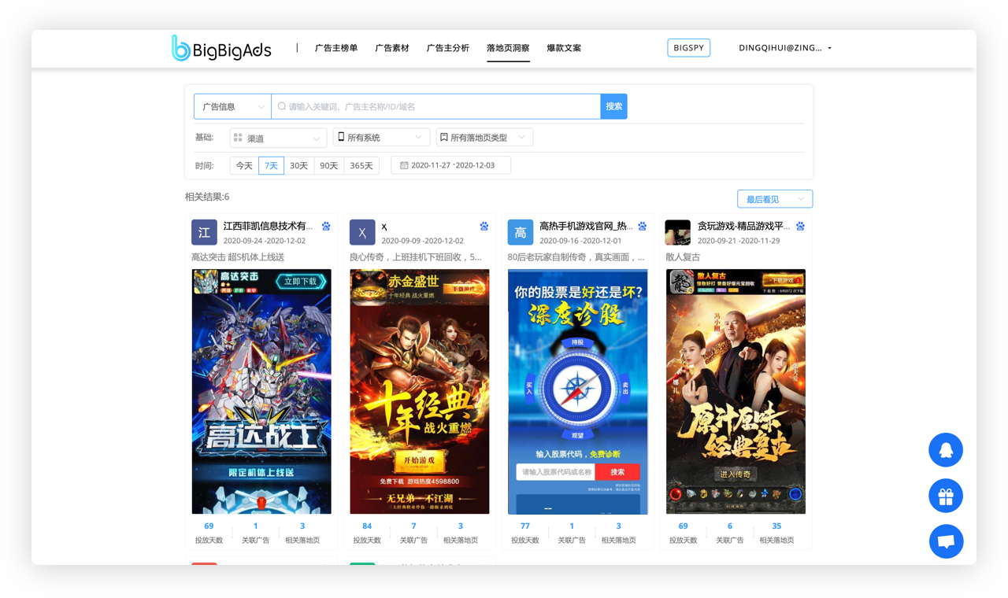Open the chat support floating button

[x=946, y=541]
